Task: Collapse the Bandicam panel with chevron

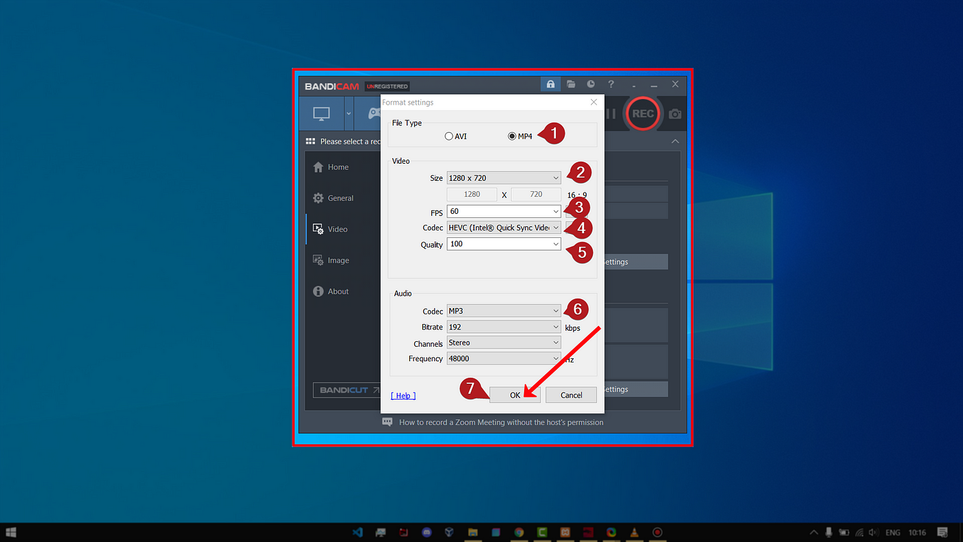Action: coord(675,141)
